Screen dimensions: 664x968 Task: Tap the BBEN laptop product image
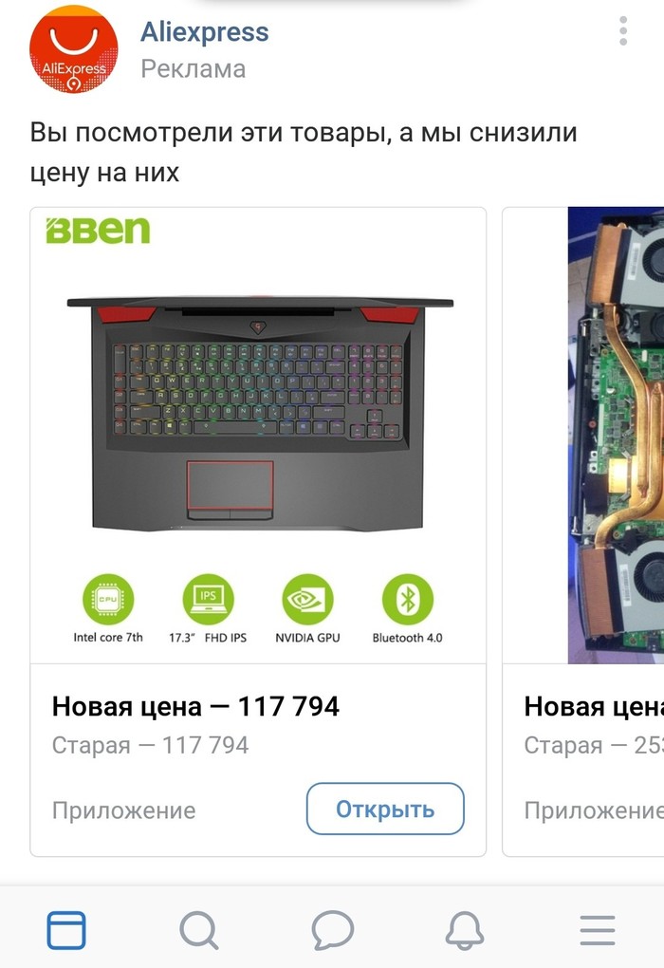(258, 436)
